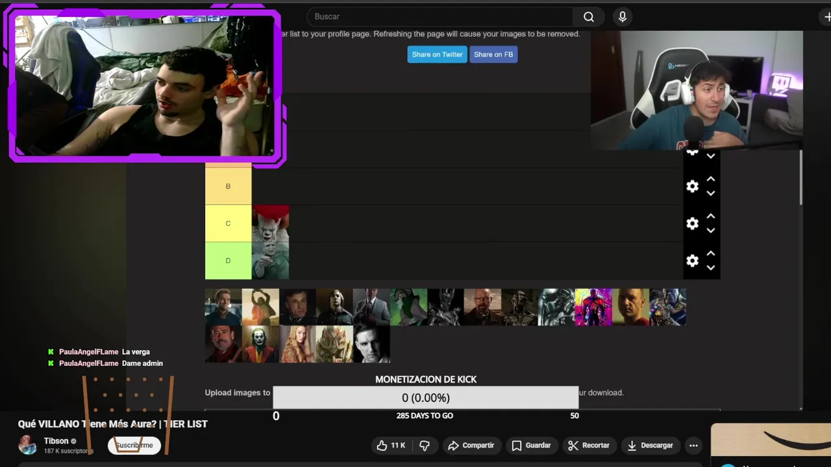Move tier C row up with chevron
The image size is (831, 467).
click(x=711, y=216)
